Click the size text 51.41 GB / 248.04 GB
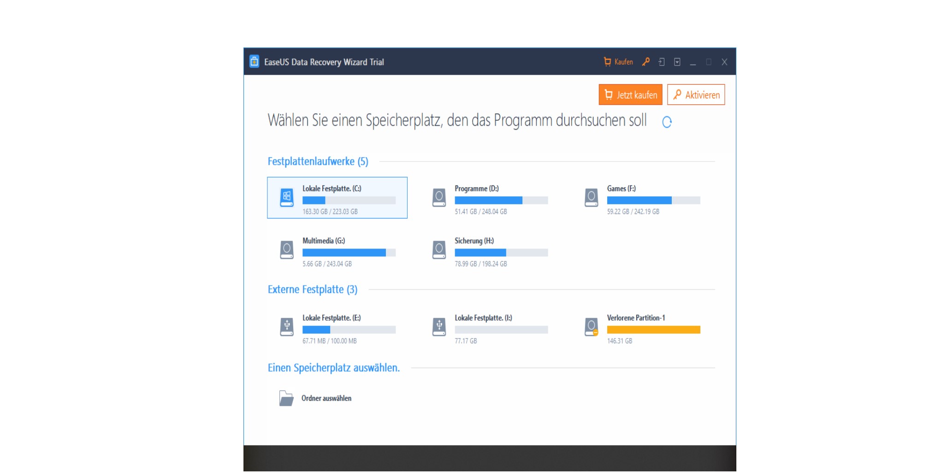 point(480,212)
